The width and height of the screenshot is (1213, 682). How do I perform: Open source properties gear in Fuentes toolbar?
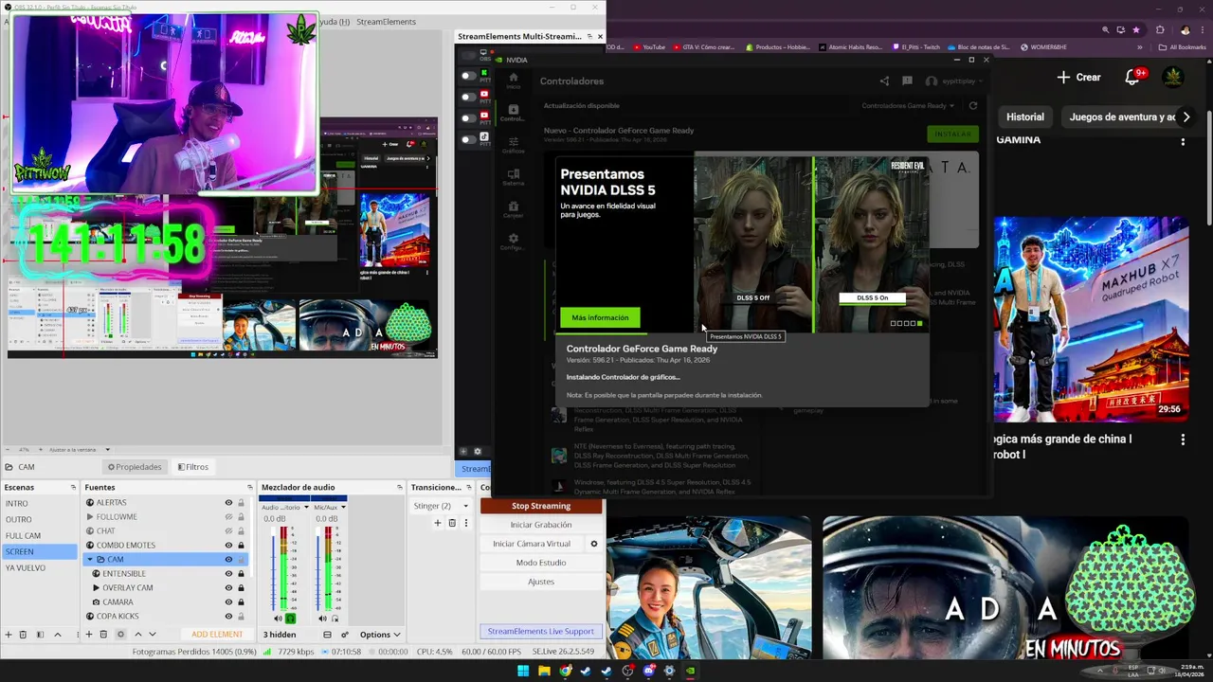click(x=120, y=635)
